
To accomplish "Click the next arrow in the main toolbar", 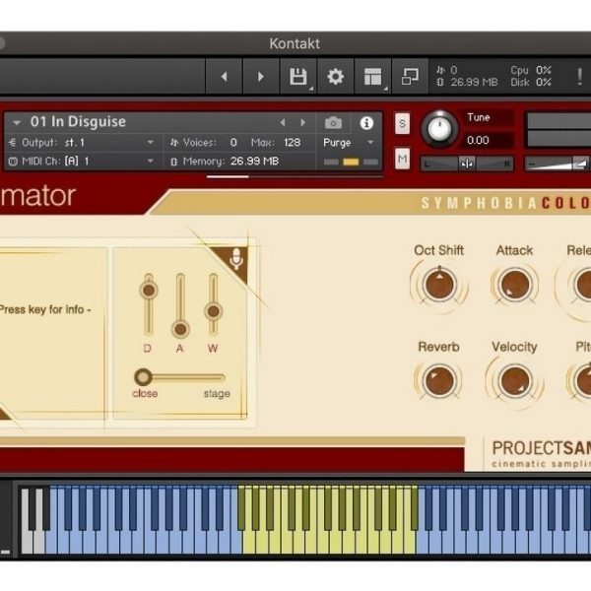I will tap(261, 77).
